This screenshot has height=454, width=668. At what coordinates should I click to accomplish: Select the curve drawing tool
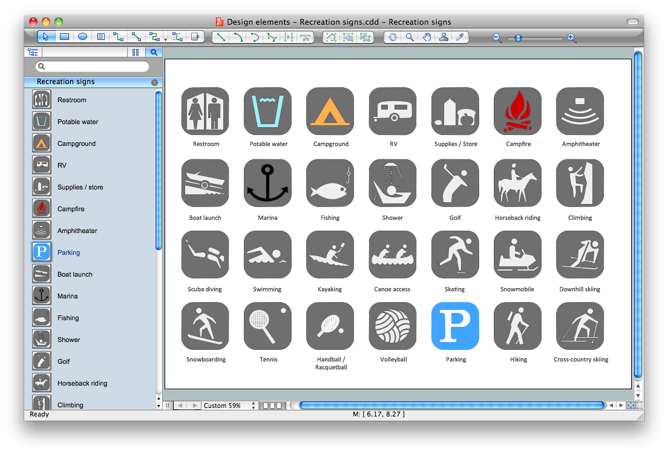point(238,37)
